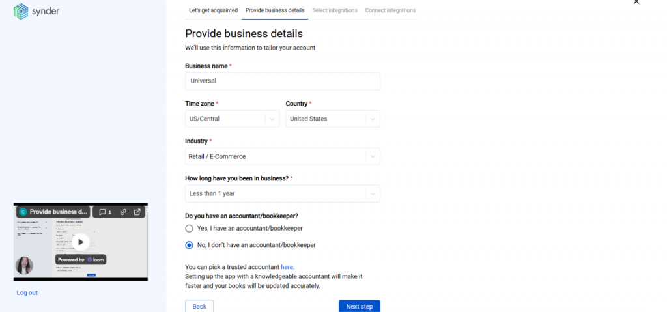Open the Industry dropdown
The height and width of the screenshot is (312, 667).
point(282,156)
